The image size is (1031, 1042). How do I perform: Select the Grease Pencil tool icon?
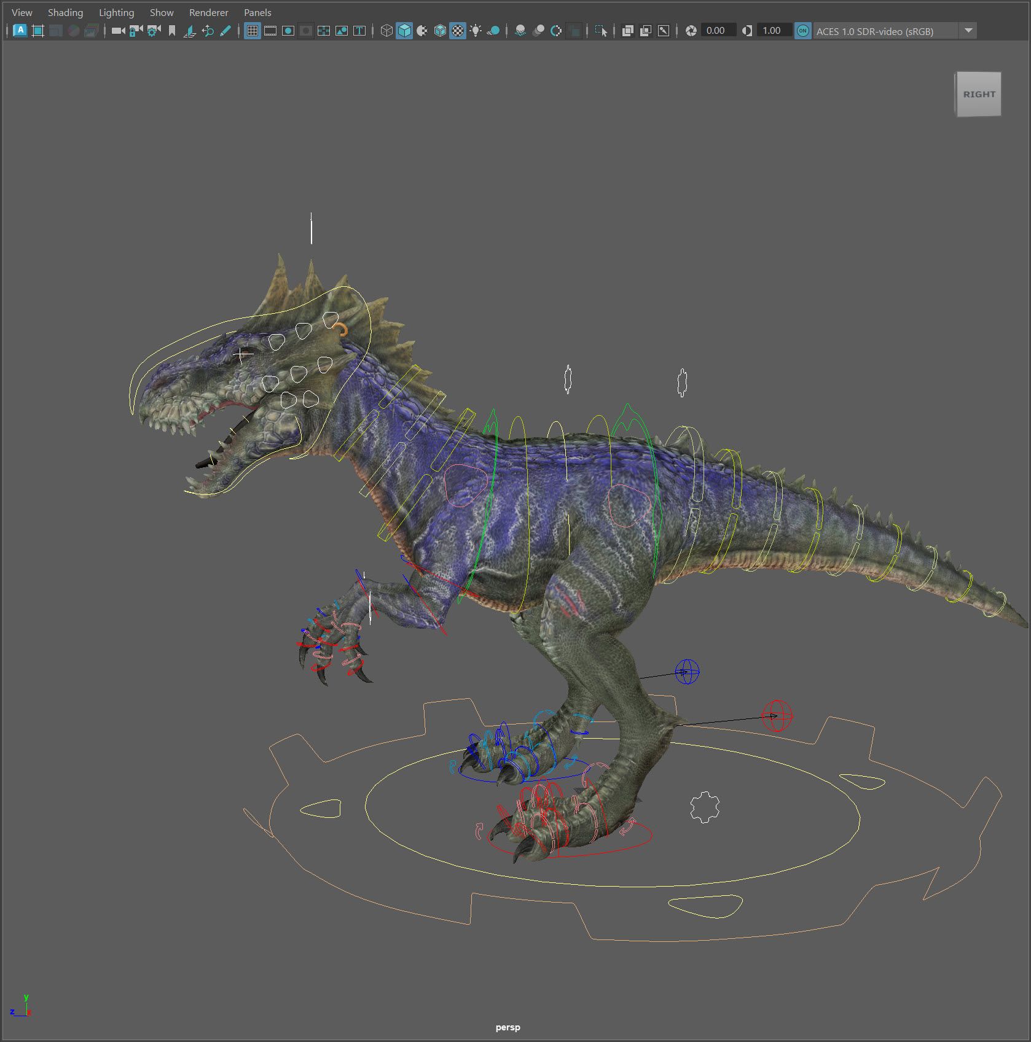coord(225,31)
